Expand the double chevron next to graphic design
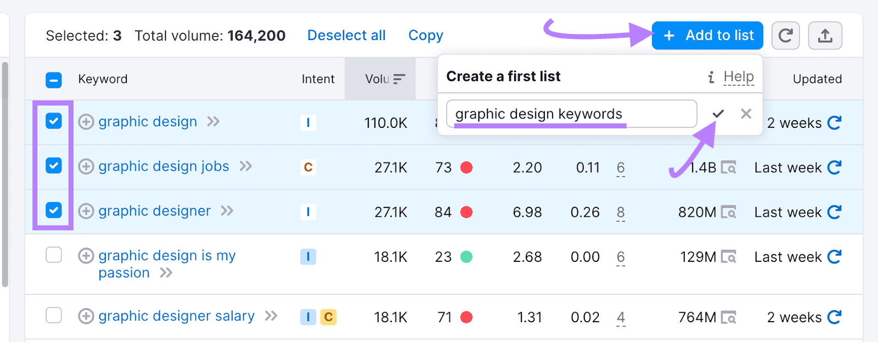 [213, 121]
